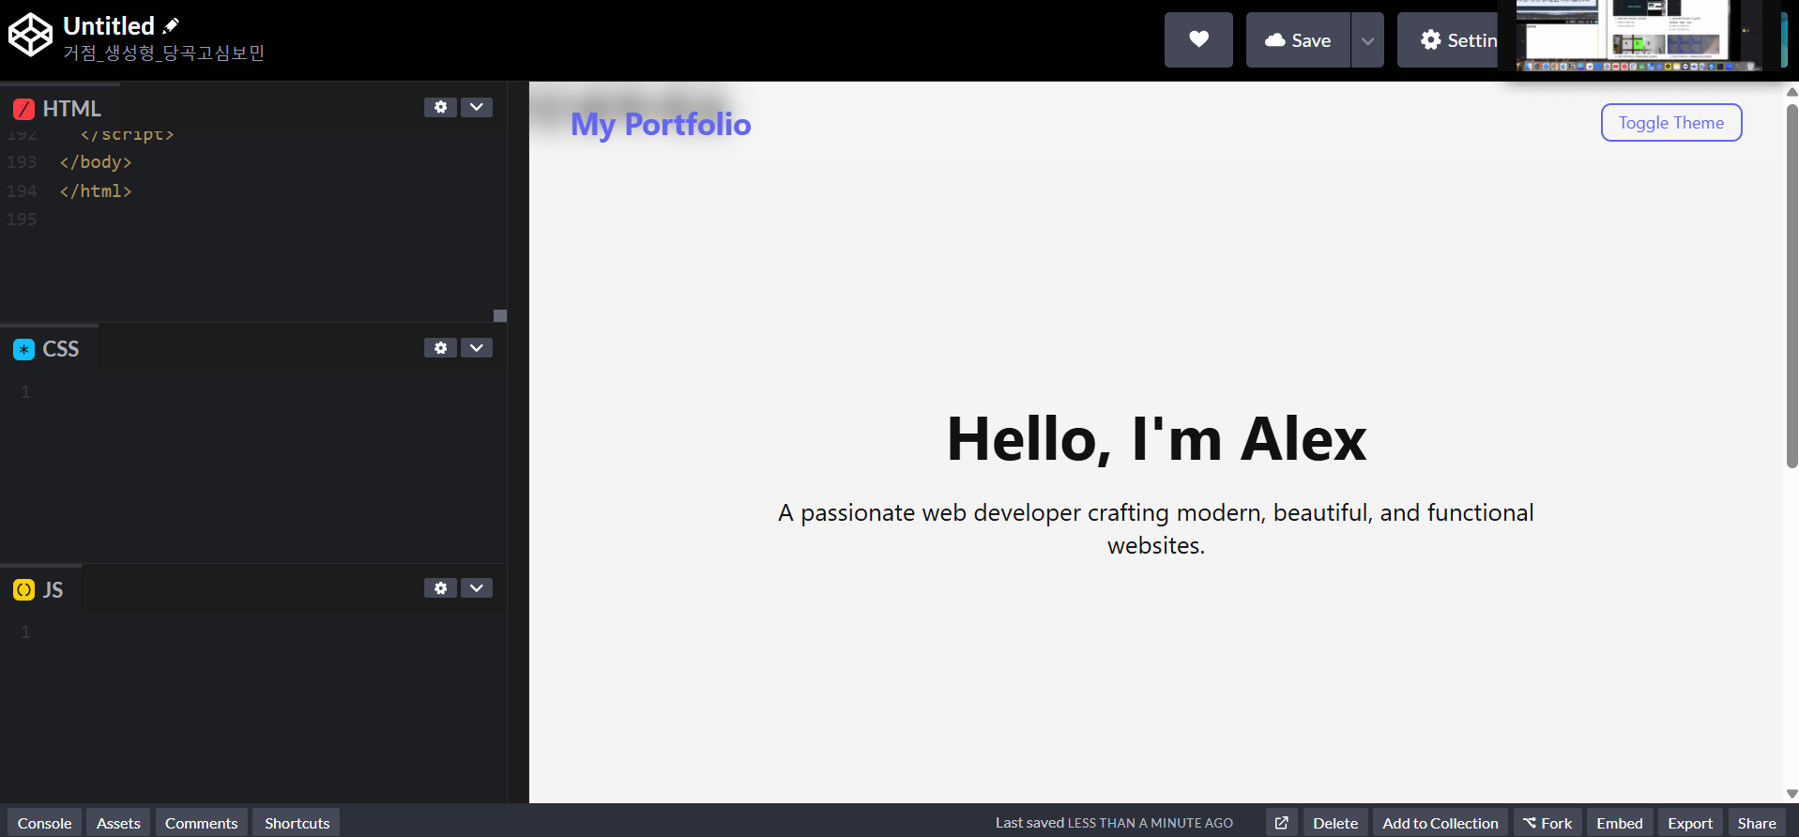Click the HTML editor scrollbar handle

click(500, 316)
